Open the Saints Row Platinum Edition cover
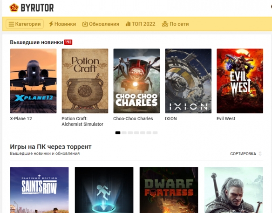The height and width of the screenshot is (213, 272). pos(40,190)
